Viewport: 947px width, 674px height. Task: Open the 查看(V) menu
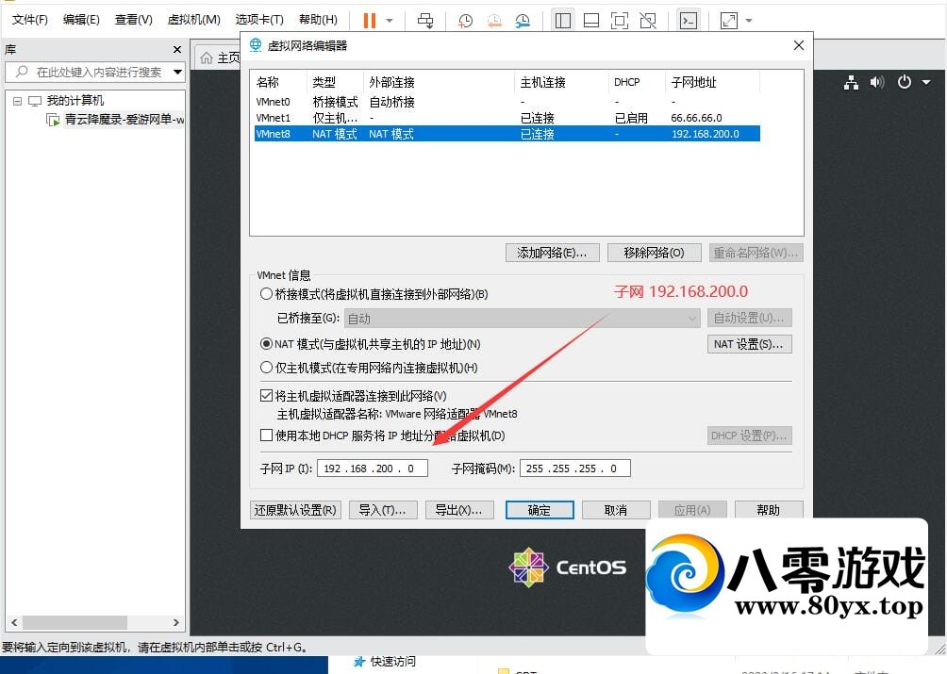(134, 19)
